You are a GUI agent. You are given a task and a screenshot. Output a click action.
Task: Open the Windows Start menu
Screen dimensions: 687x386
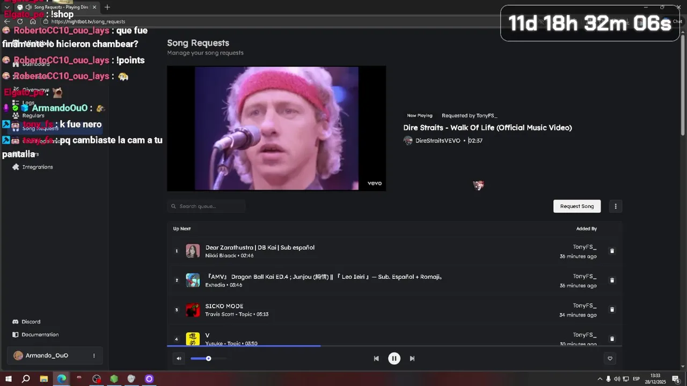[9, 379]
